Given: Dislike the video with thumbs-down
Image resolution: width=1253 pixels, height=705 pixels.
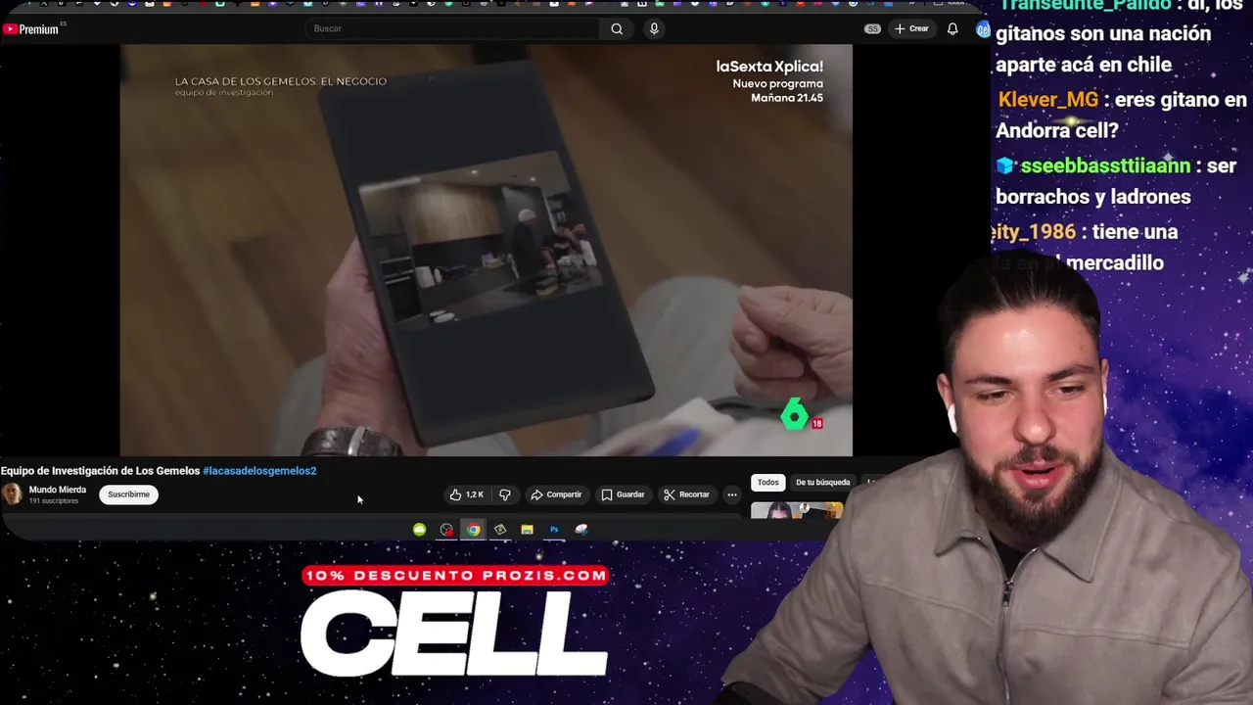Looking at the screenshot, I should [505, 494].
